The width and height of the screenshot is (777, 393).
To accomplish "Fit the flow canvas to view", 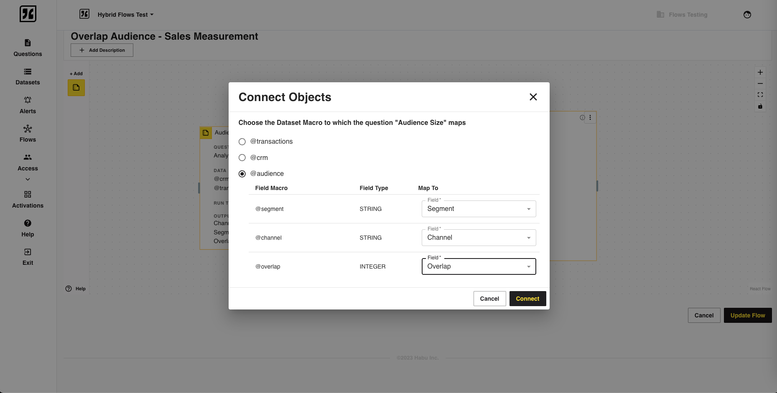I will 760,95.
